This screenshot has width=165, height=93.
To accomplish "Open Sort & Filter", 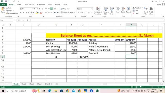I will click(x=146, y=11).
